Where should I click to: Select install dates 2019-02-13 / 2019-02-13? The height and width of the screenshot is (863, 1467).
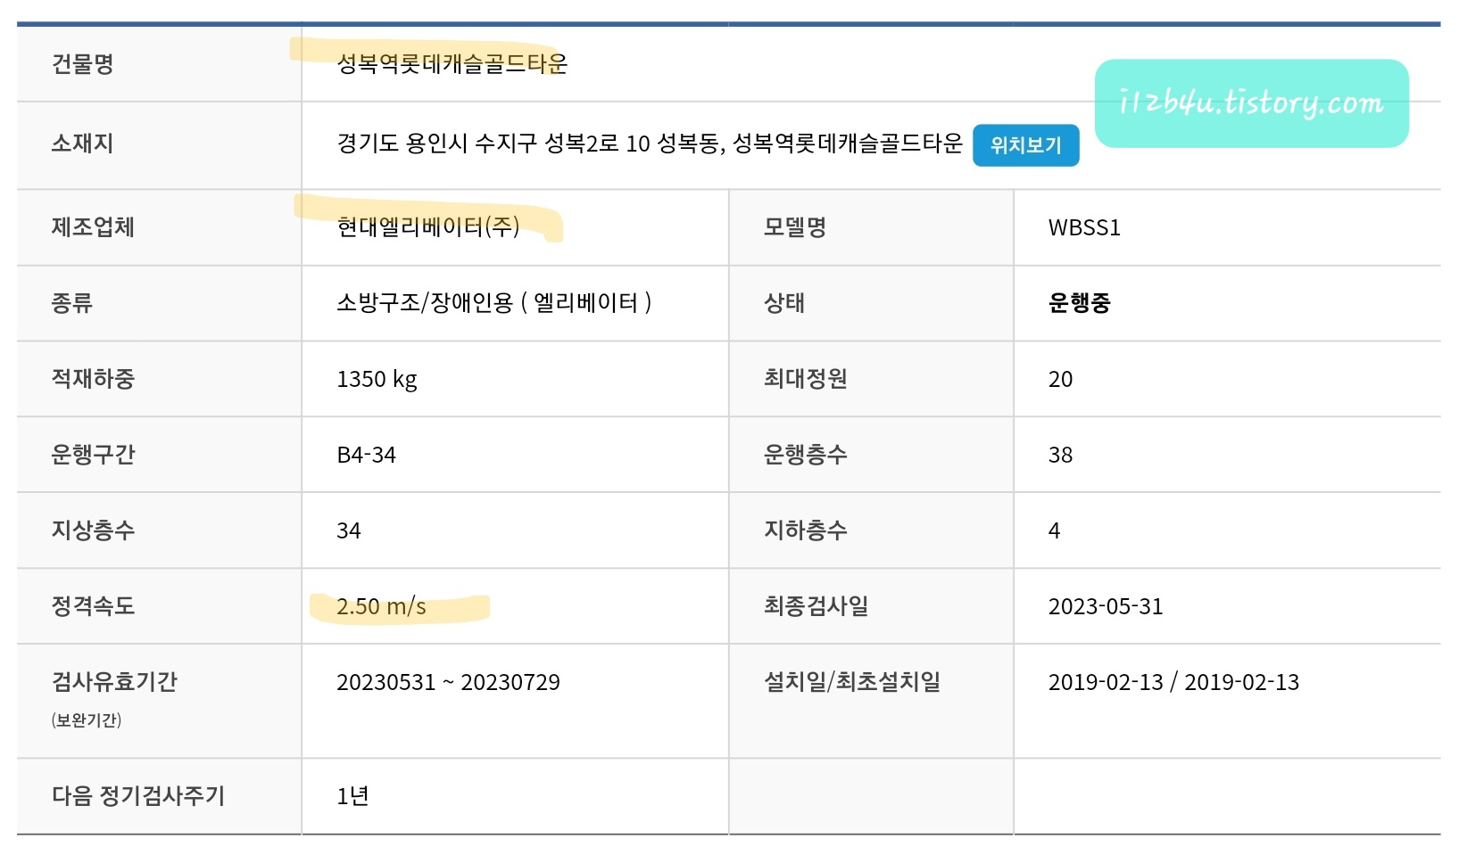(x=1173, y=683)
